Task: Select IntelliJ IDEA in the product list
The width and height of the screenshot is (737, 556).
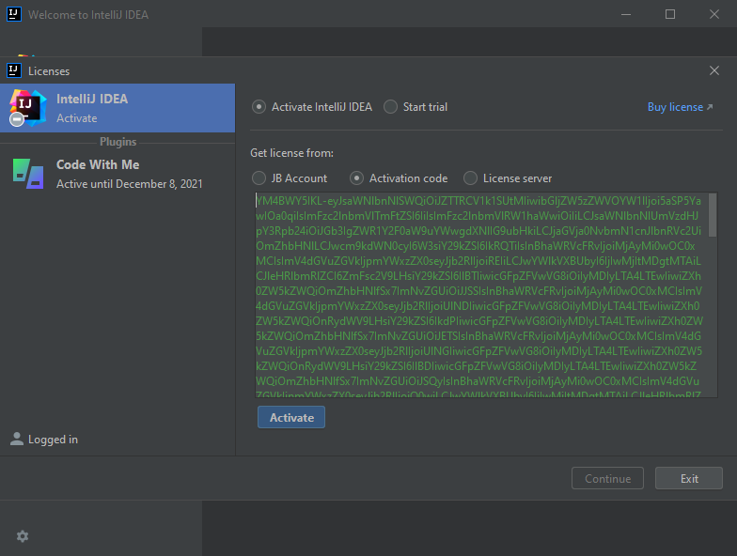Action: coord(118,107)
